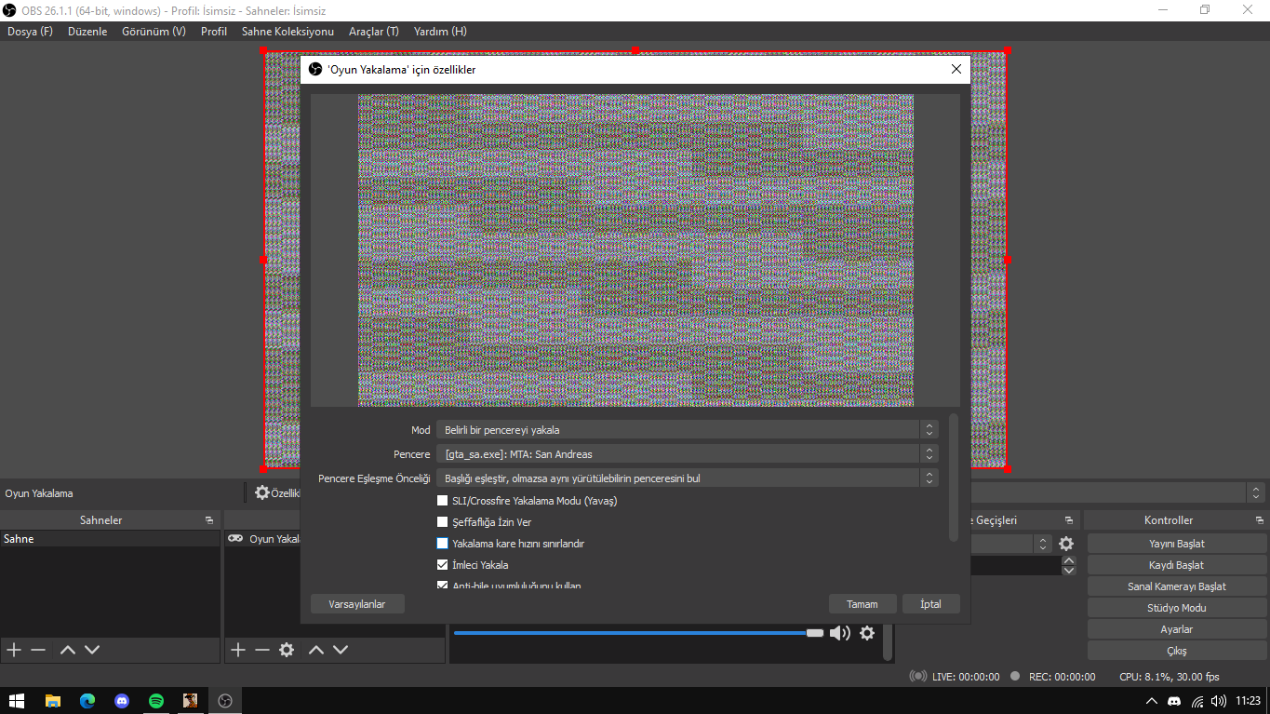Uncheck the İmleci Yakala checkbox
1270x714 pixels.
point(443,565)
